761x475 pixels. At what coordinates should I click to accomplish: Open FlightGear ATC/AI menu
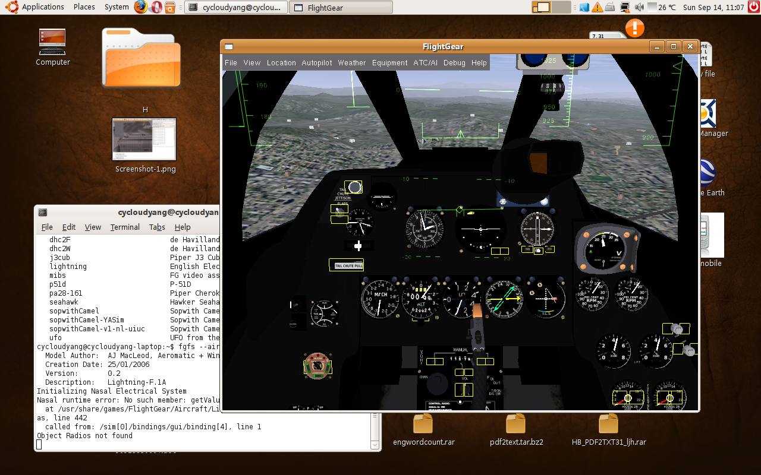[426, 62]
